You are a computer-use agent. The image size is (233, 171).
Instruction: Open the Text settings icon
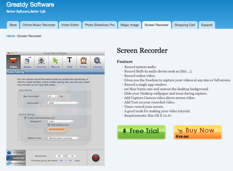69,62
